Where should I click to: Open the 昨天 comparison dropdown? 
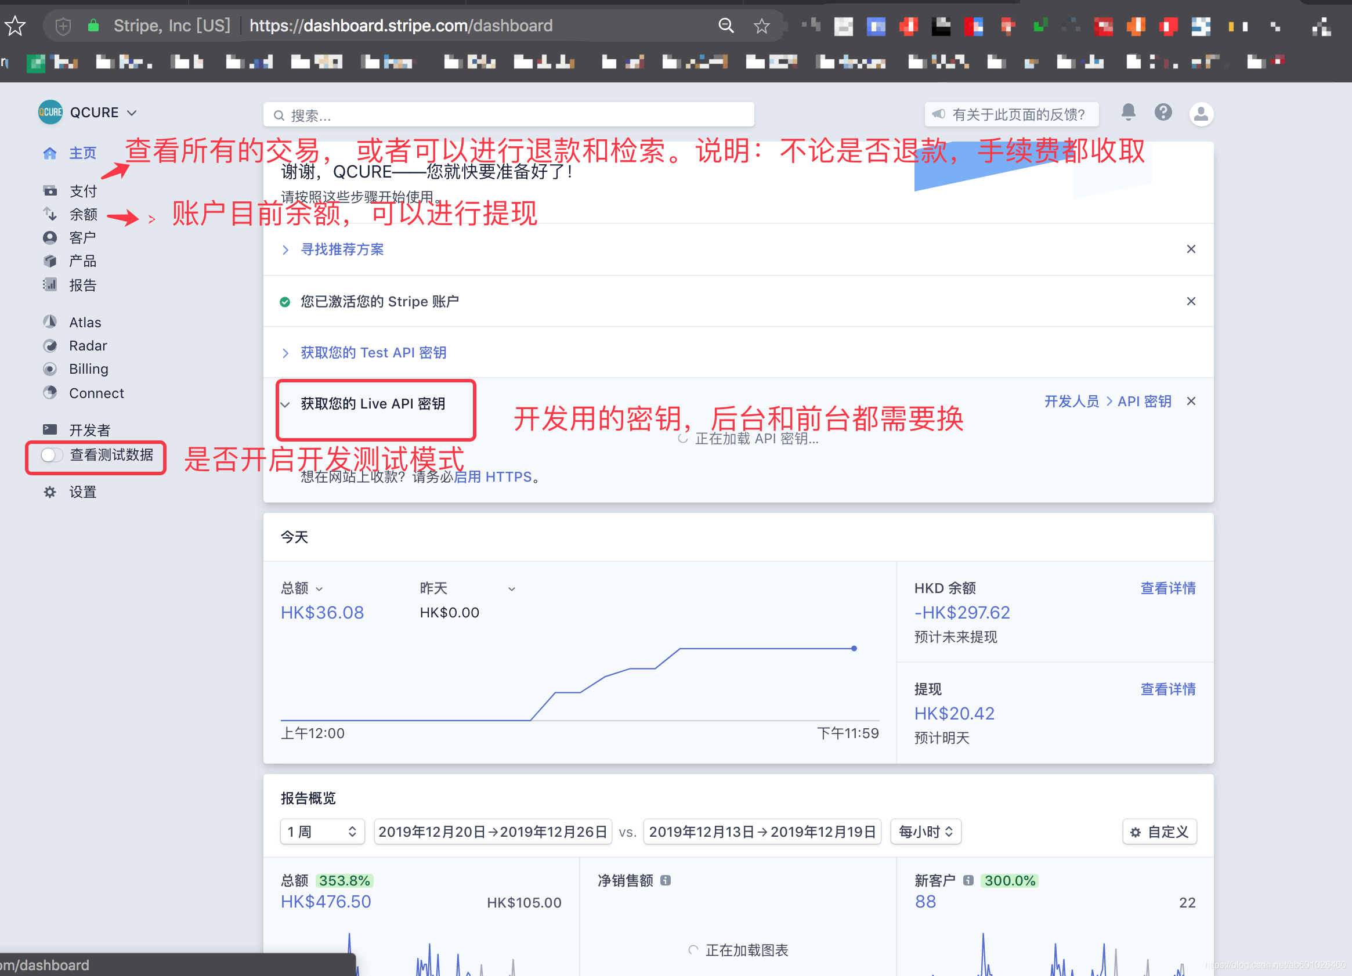coord(467,588)
